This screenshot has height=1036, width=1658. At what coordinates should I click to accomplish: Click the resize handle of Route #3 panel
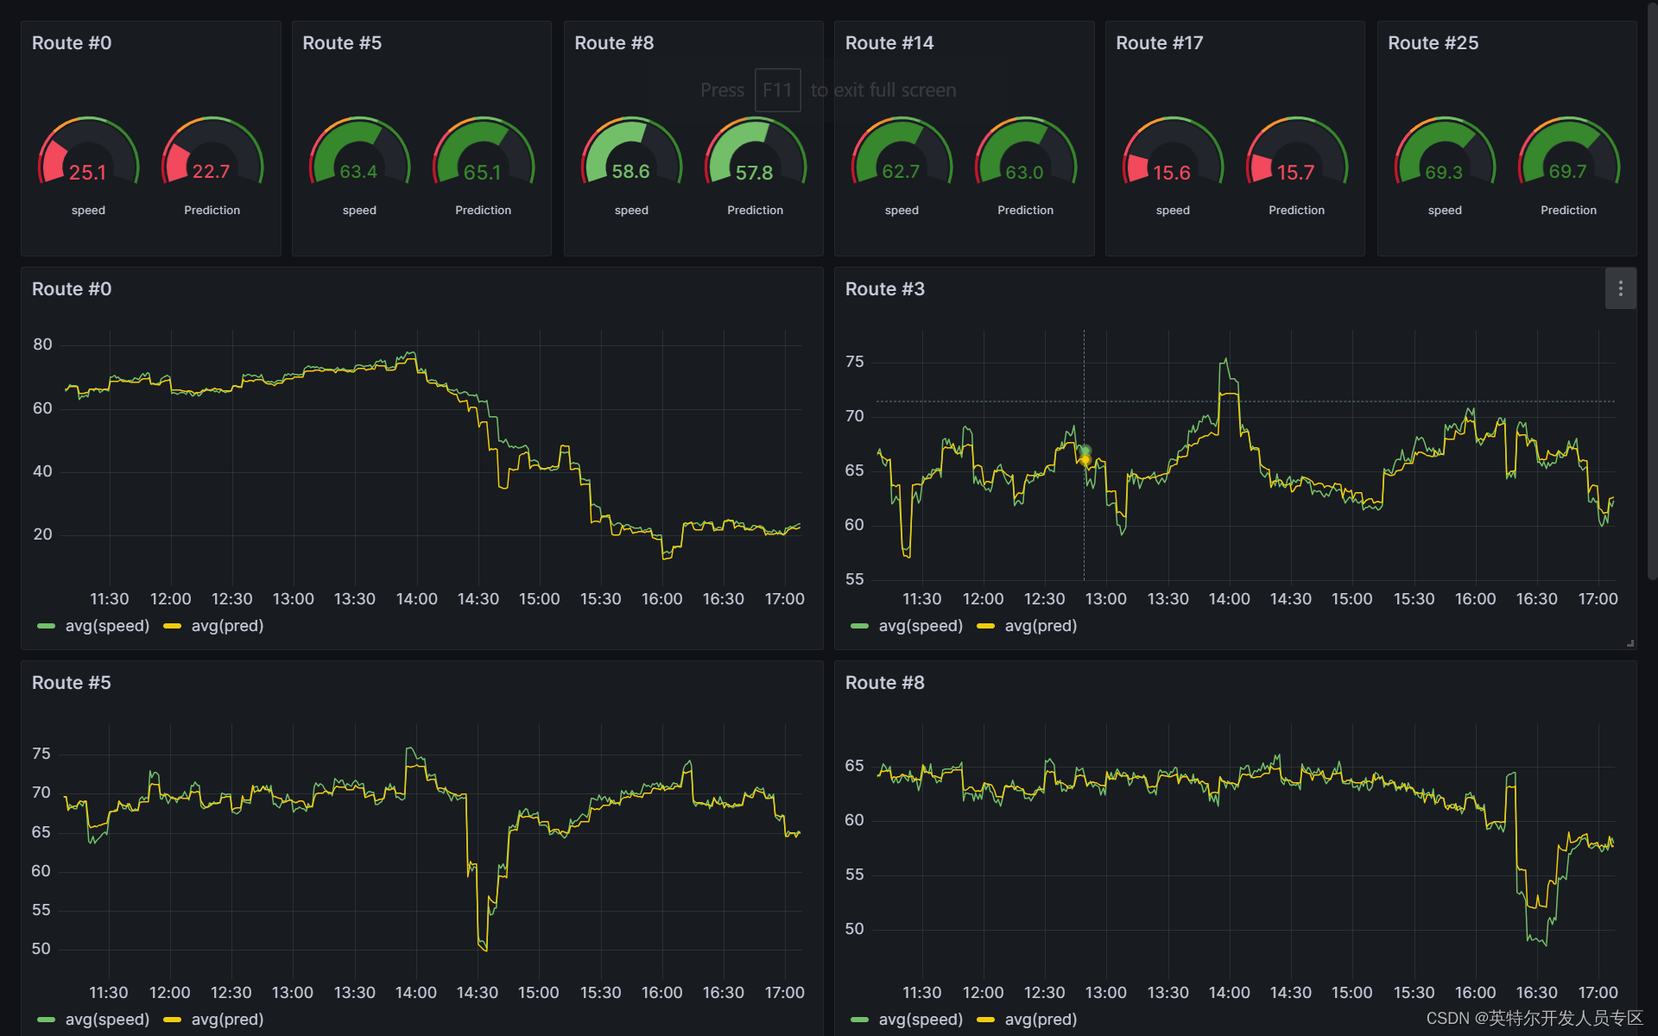click(1630, 643)
